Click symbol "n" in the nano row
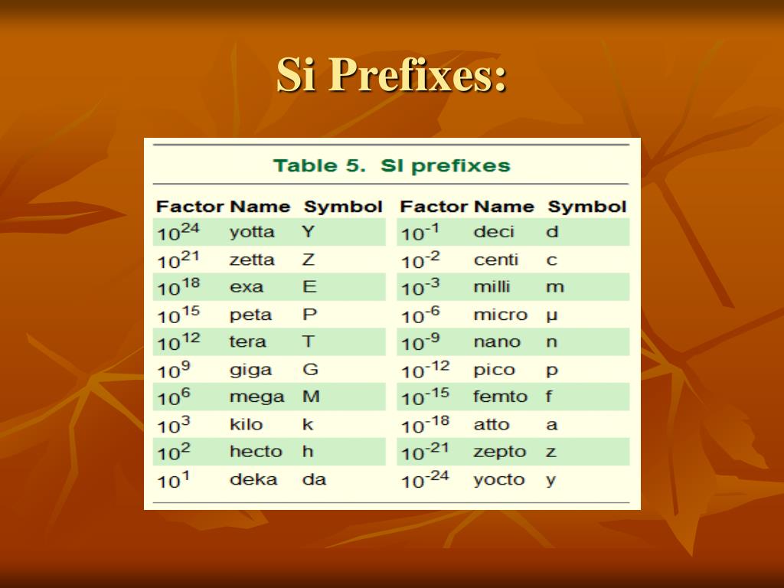The width and height of the screenshot is (784, 588). click(551, 342)
